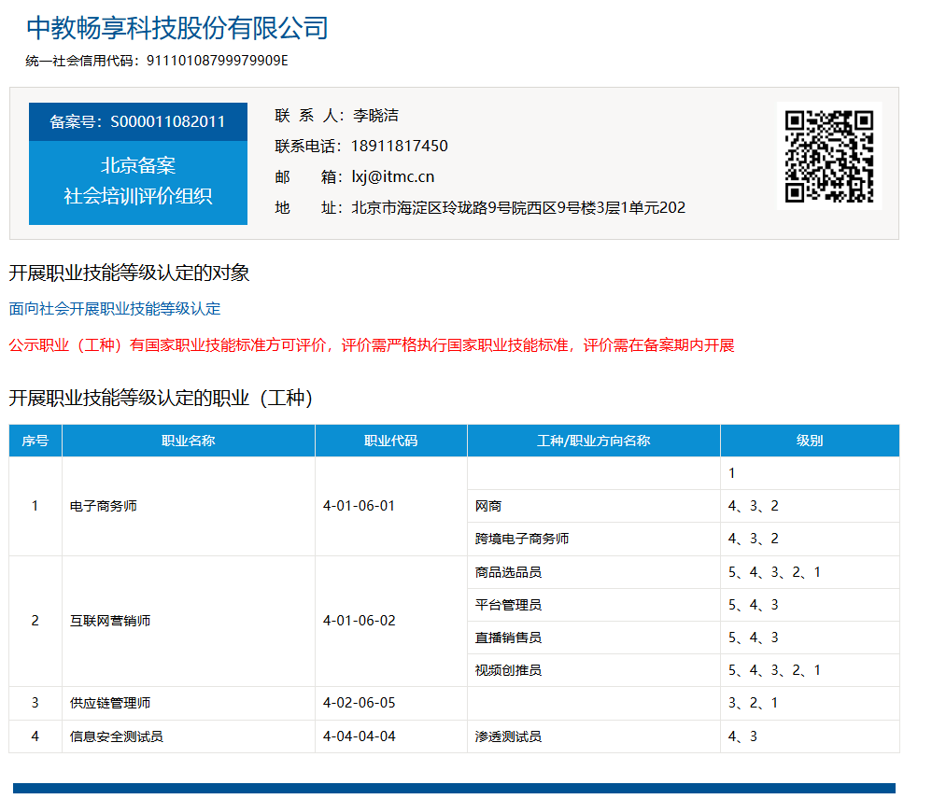
Task: Click the QR code image
Action: point(828,156)
